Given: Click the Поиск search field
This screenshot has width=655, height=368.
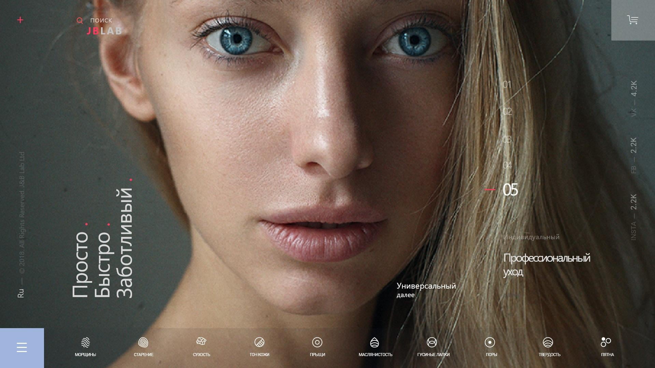Looking at the screenshot, I should point(101,20).
